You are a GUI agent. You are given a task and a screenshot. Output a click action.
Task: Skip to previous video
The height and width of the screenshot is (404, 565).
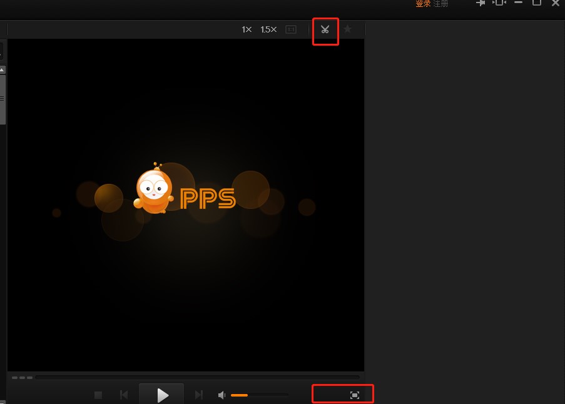124,395
